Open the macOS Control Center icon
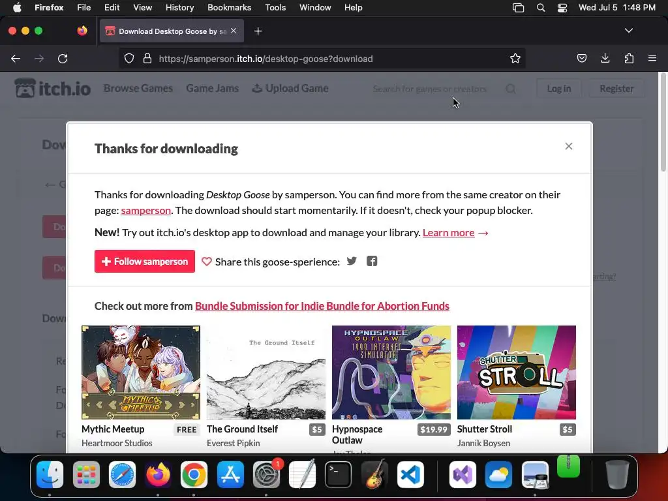Viewport: 668px width, 501px height. tap(562, 8)
